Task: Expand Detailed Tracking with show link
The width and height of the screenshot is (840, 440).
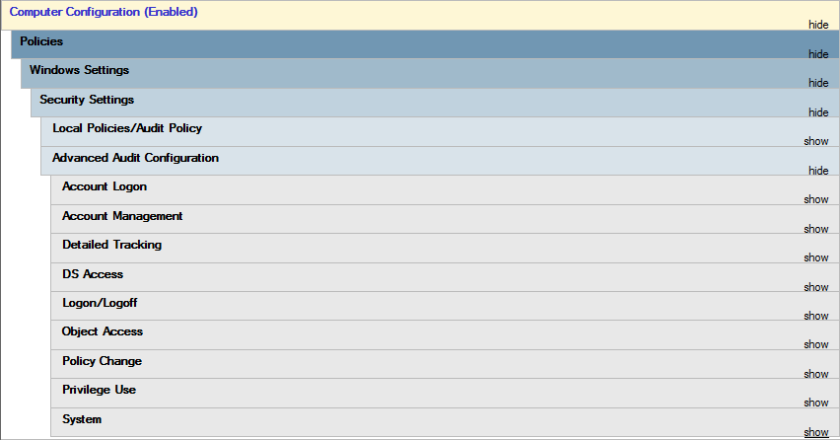Action: [815, 257]
